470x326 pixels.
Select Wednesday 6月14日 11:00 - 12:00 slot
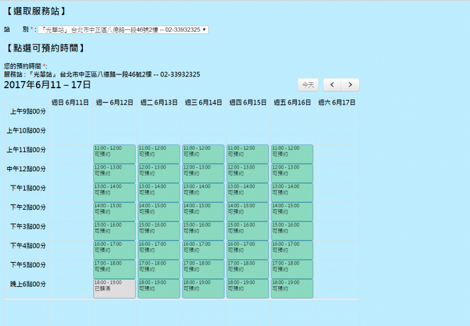point(203,154)
